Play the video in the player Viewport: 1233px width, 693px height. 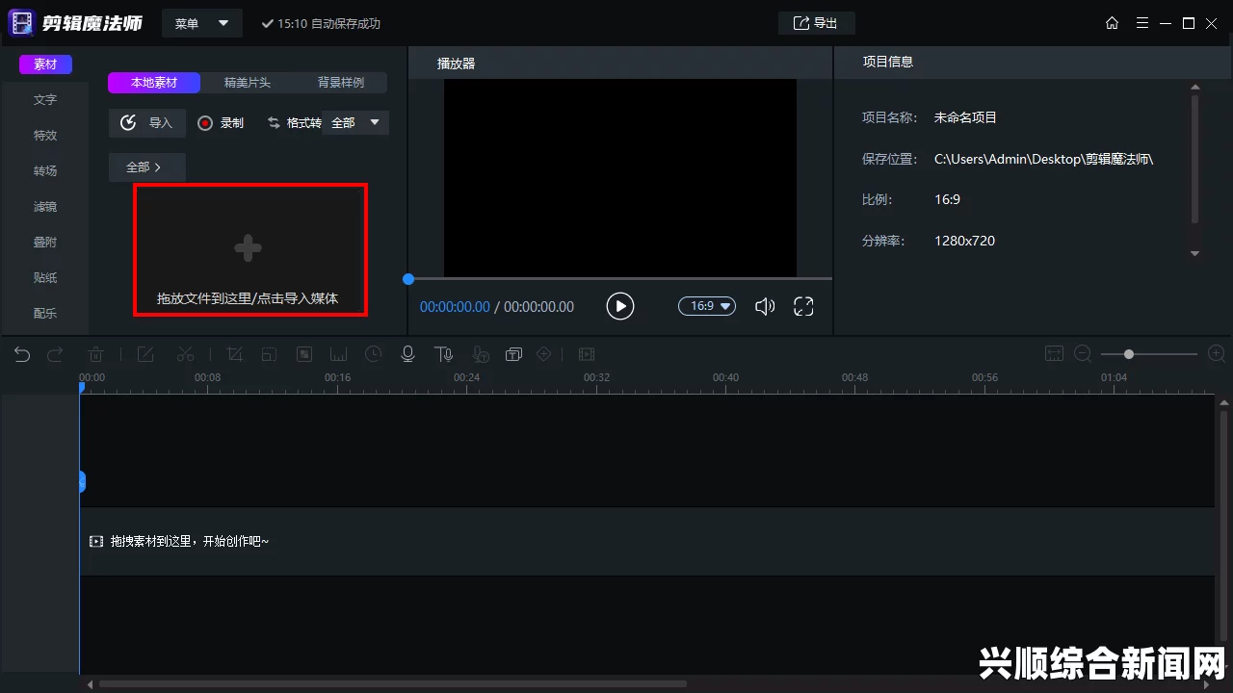620,306
